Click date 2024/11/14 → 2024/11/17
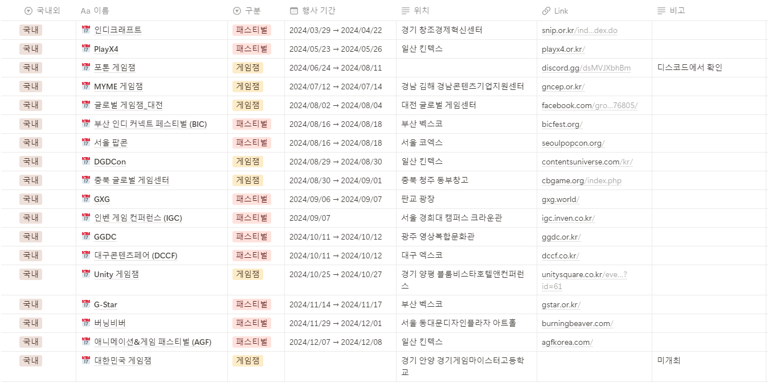The width and height of the screenshot is (768, 383). click(x=336, y=304)
